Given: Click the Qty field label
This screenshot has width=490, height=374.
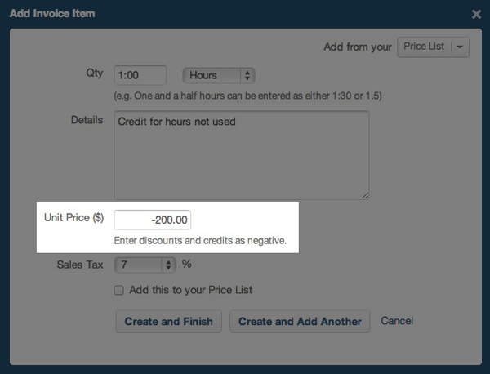Looking at the screenshot, I should (x=95, y=73).
